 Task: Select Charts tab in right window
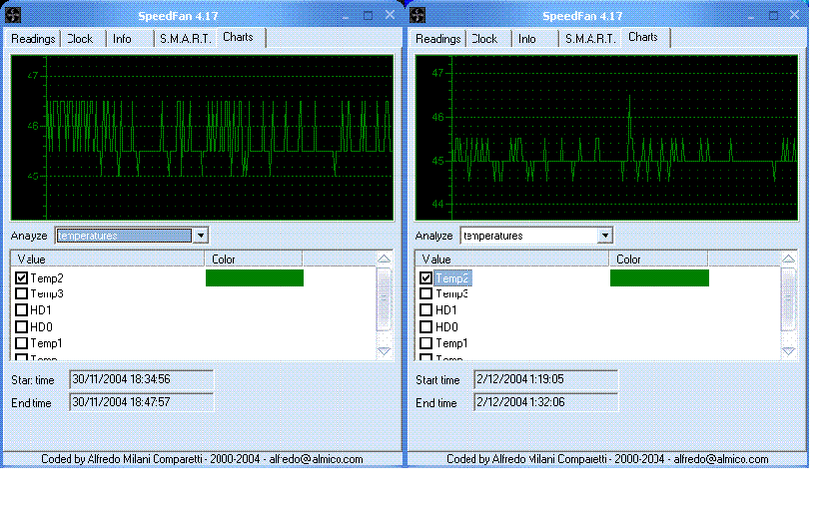(x=643, y=37)
